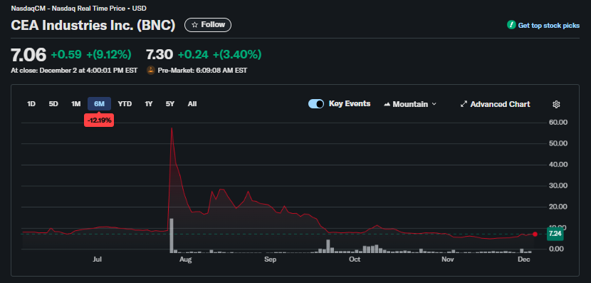Select the 1D time range
Viewport: 591px width, 283px height.
[x=31, y=104]
